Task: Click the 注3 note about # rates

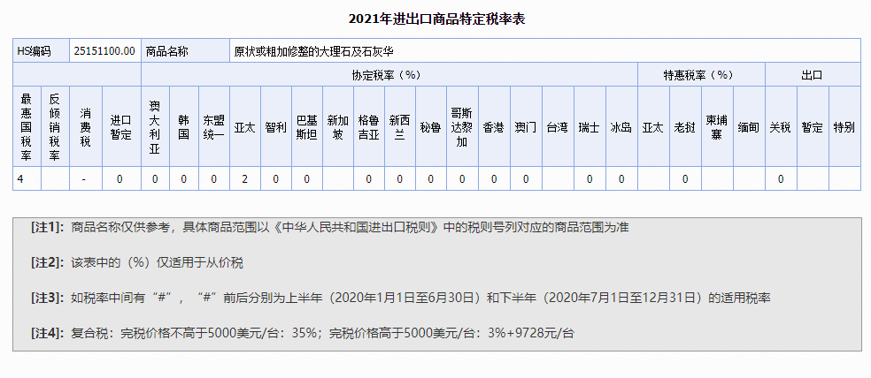Action: (406, 298)
